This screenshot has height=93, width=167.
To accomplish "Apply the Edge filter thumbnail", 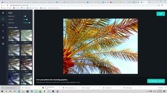I will pyautogui.click(x=14, y=50).
